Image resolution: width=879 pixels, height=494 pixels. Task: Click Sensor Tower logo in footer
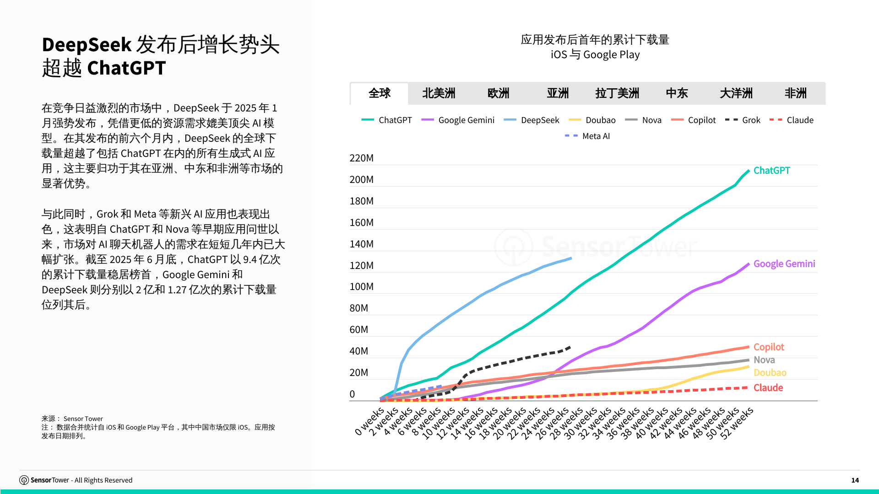[x=24, y=480]
